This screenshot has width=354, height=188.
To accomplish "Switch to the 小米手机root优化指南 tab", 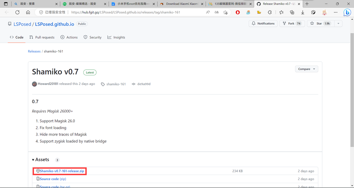I will (x=133, y=4).
